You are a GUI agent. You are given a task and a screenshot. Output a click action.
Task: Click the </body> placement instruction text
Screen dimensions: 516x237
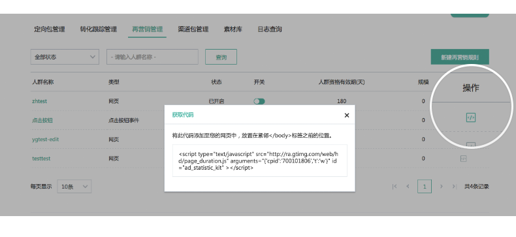[252, 135]
